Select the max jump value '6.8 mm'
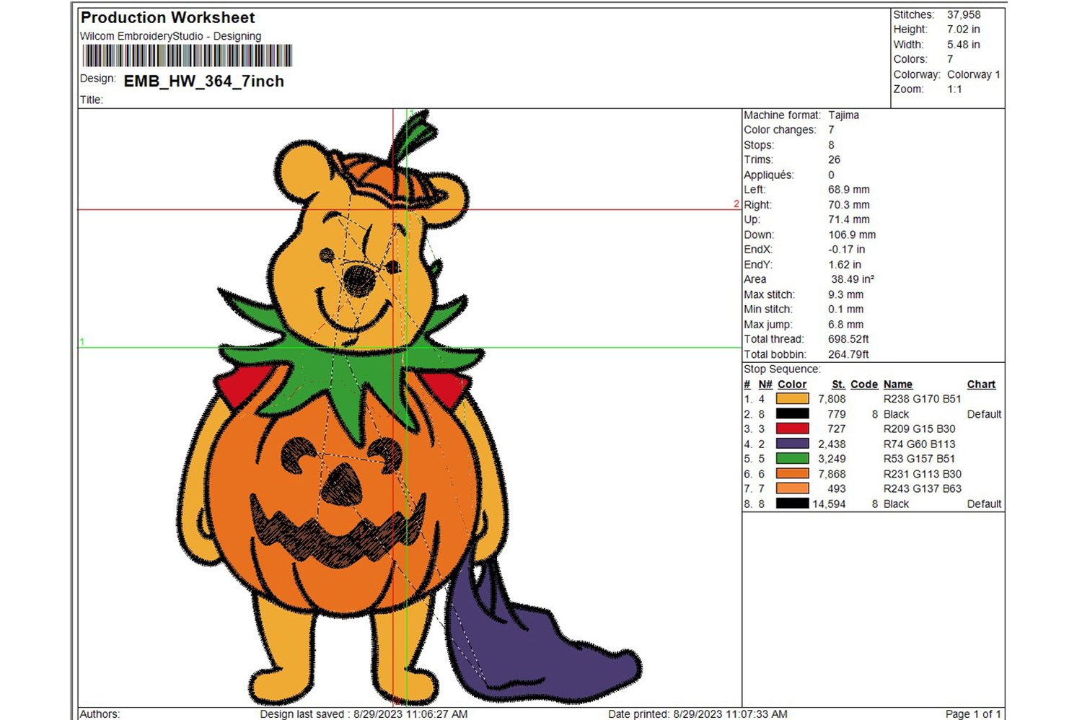 pos(846,325)
